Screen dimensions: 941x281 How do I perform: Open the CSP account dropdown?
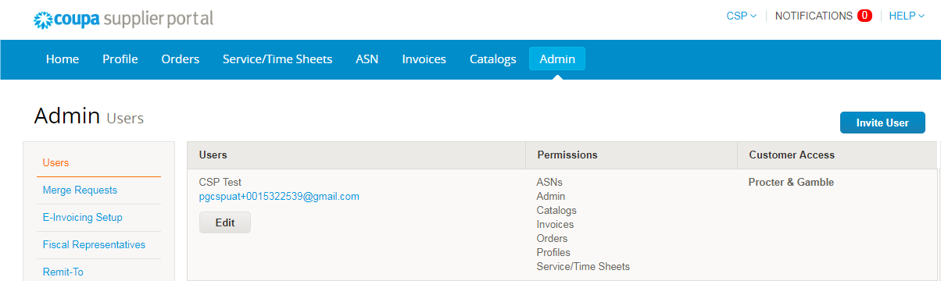point(741,16)
